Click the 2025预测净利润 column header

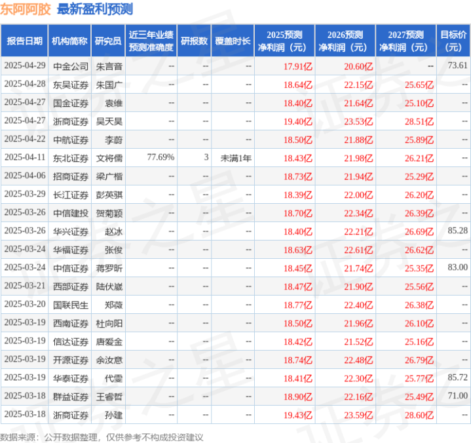(x=284, y=41)
